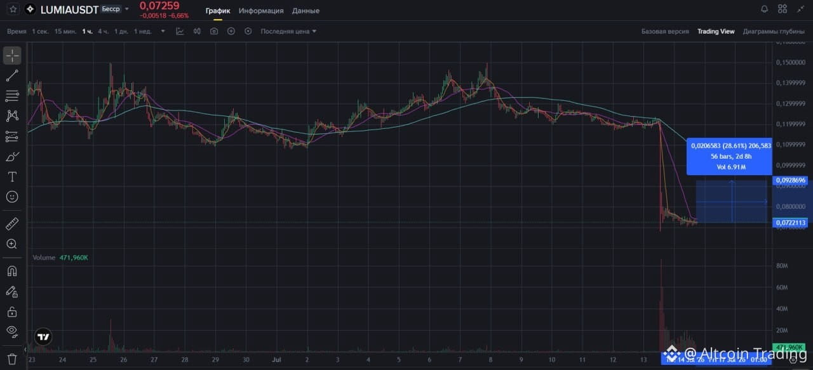Select the 1 нед. timeframe
The height and width of the screenshot is (370, 813).
(142, 31)
